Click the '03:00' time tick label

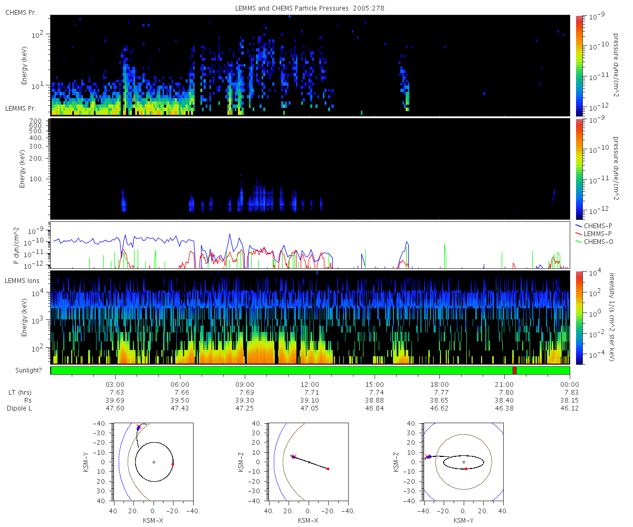[115, 384]
